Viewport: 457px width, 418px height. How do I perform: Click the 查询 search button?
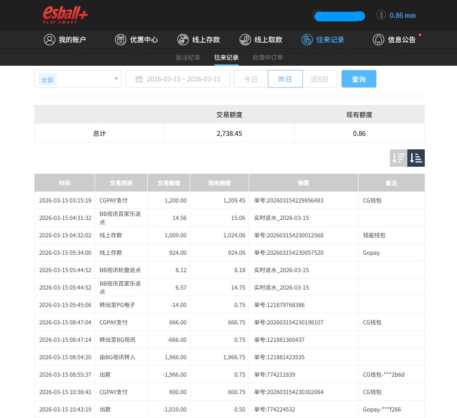[359, 79]
